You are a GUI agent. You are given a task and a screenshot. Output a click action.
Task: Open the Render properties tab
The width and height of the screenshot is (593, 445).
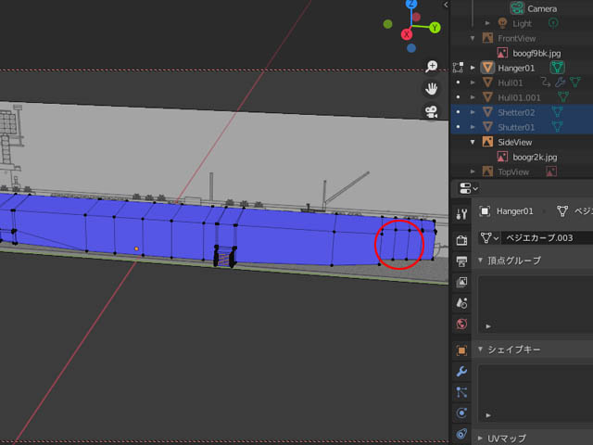[461, 240]
